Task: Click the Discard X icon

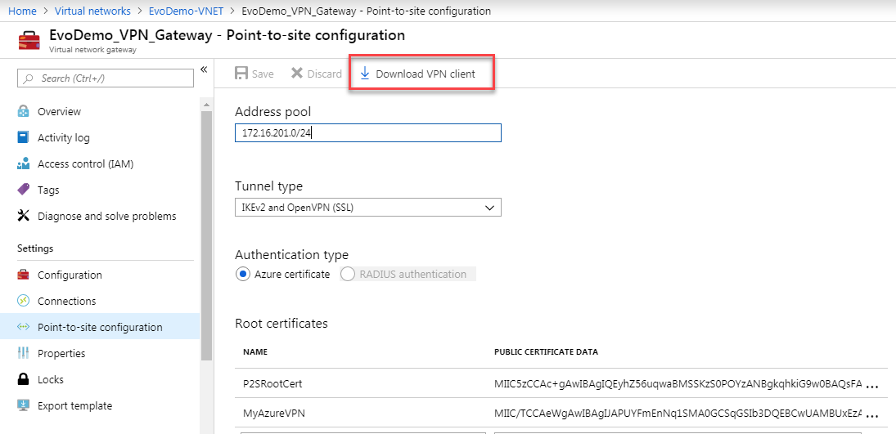Action: coord(296,73)
